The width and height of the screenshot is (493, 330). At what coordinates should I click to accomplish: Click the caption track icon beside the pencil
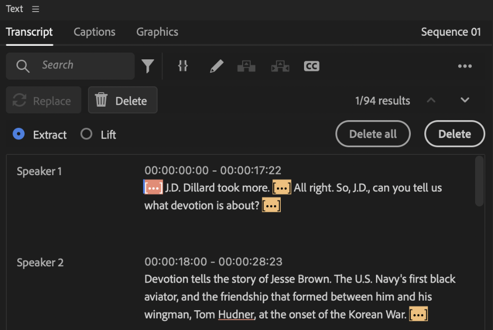[x=246, y=66]
